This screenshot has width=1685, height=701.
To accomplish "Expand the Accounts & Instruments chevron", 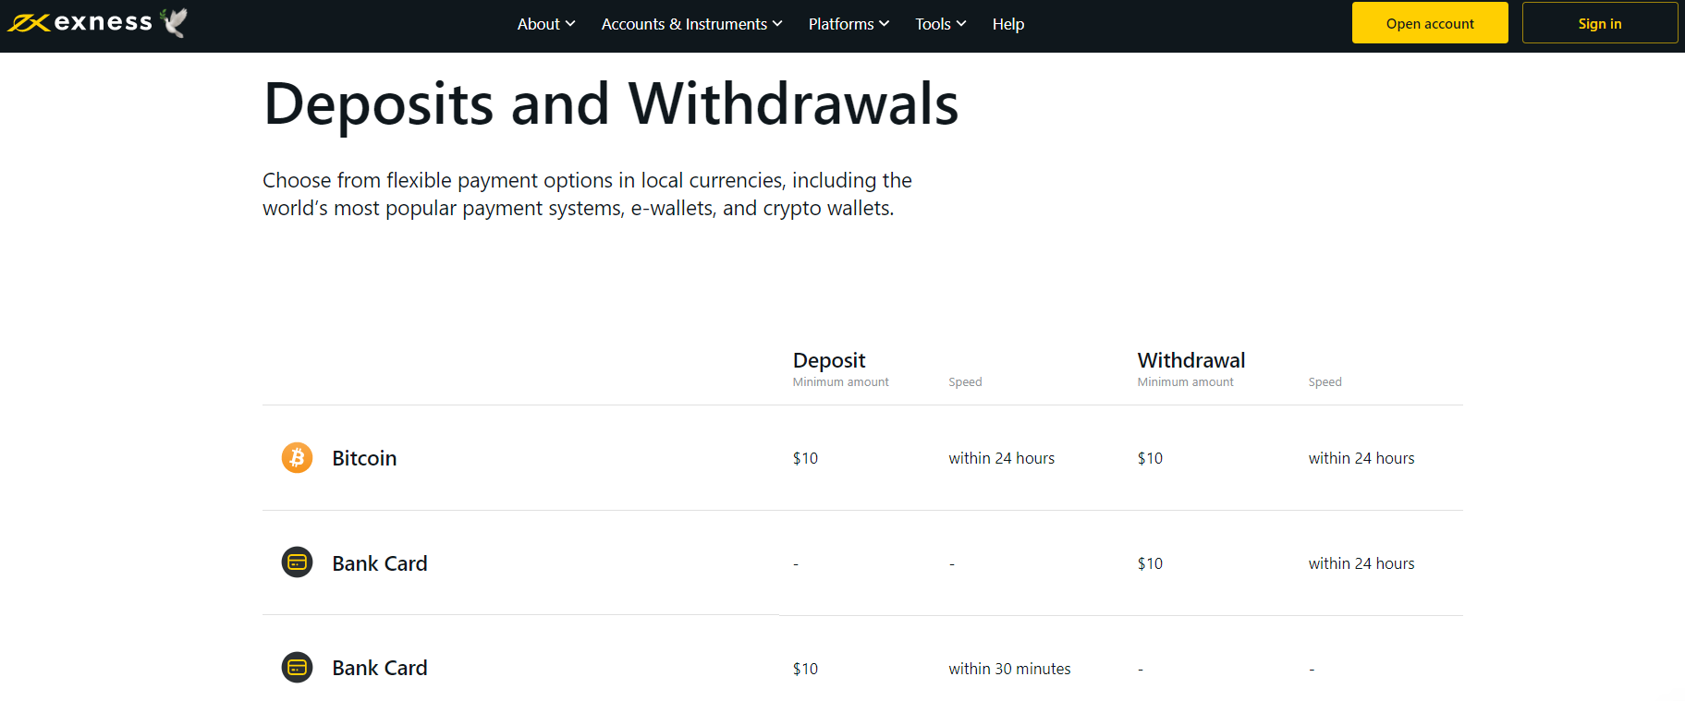I will pos(777,24).
